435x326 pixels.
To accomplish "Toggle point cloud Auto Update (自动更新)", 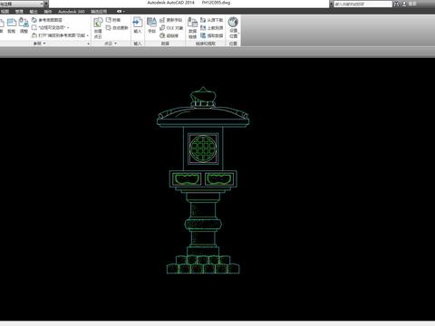I will 117,28.
